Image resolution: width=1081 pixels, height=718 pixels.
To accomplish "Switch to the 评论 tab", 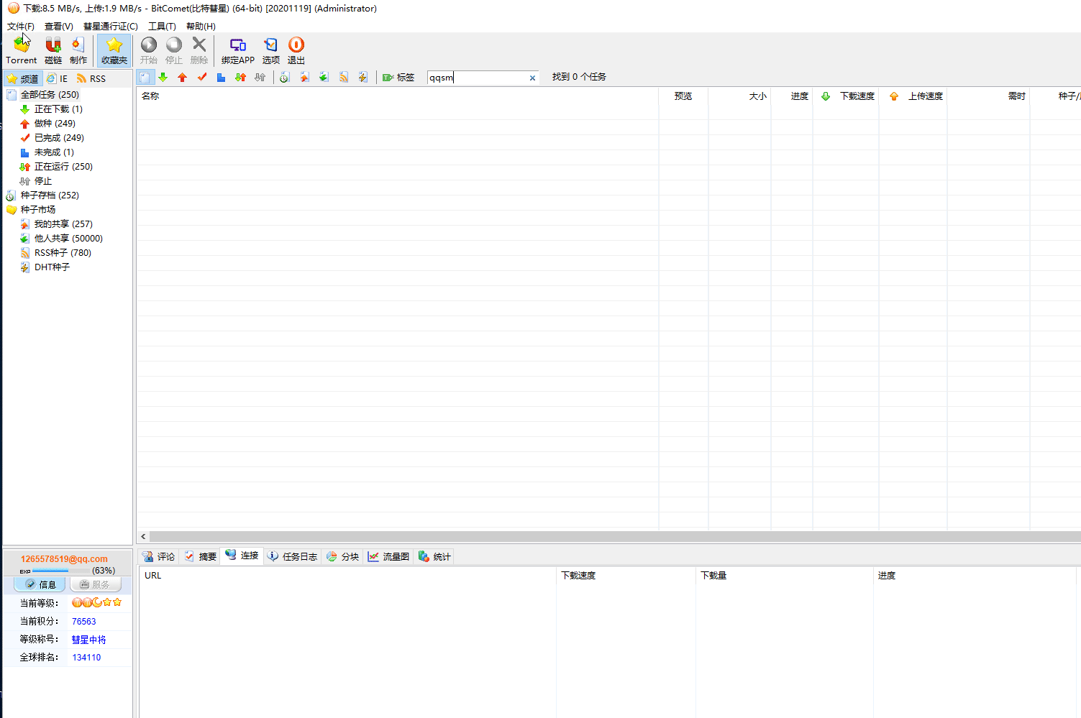I will [159, 556].
